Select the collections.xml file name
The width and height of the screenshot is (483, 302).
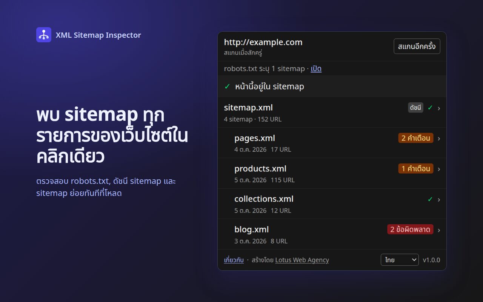pos(264,199)
